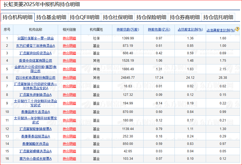This screenshot has height=165, width=242.
Task: Switch to 持仓机构明细 tab
Action: click(x=18, y=17)
